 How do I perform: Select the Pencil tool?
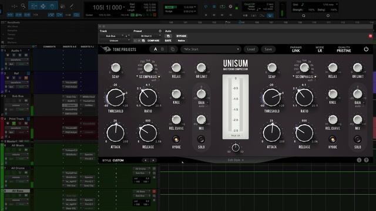[72, 6]
